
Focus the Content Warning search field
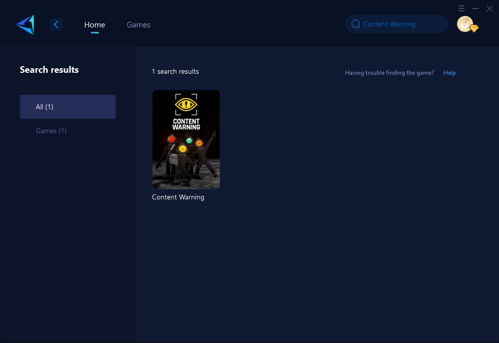click(x=397, y=24)
